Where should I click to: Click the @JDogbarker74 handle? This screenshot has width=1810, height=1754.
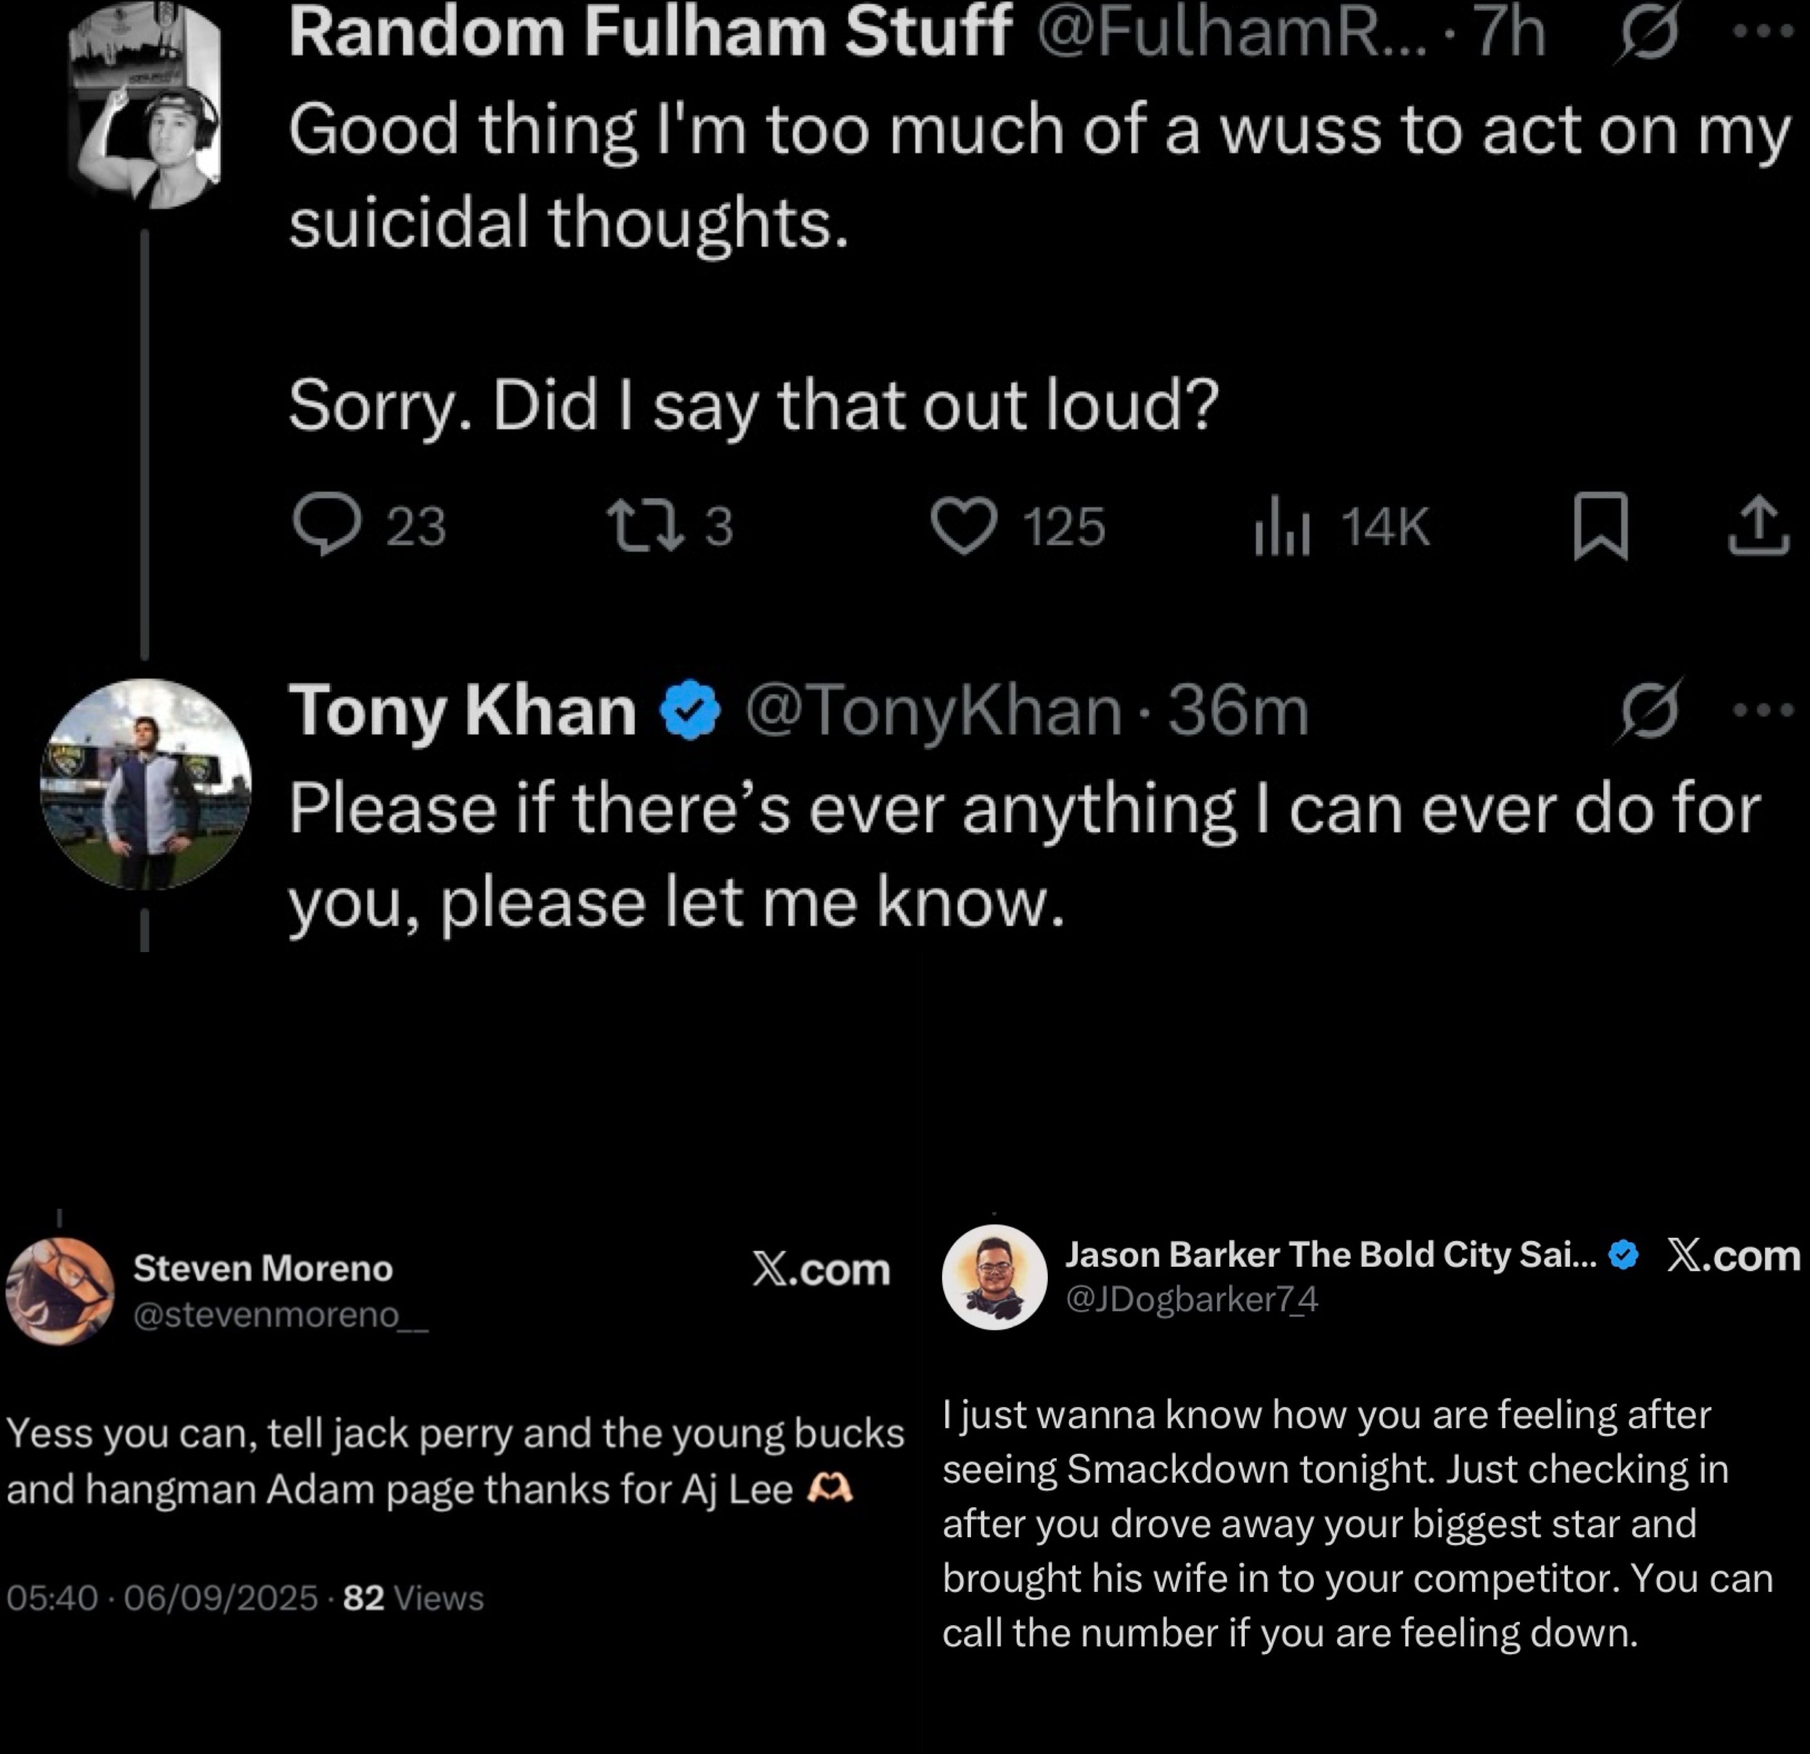[1191, 1299]
